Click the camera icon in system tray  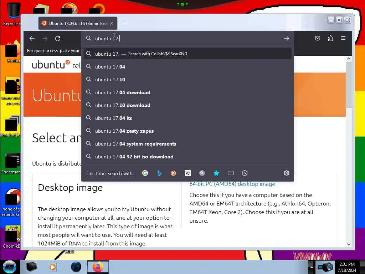pyautogui.click(x=326, y=267)
